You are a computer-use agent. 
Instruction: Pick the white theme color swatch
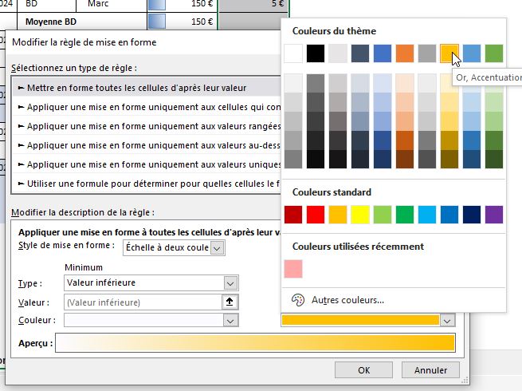pos(293,53)
